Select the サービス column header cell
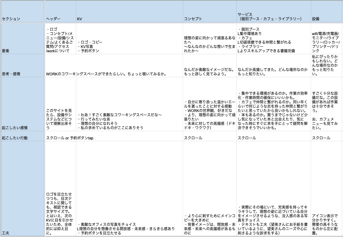Viewport: 343px width, 237px height. point(273,12)
